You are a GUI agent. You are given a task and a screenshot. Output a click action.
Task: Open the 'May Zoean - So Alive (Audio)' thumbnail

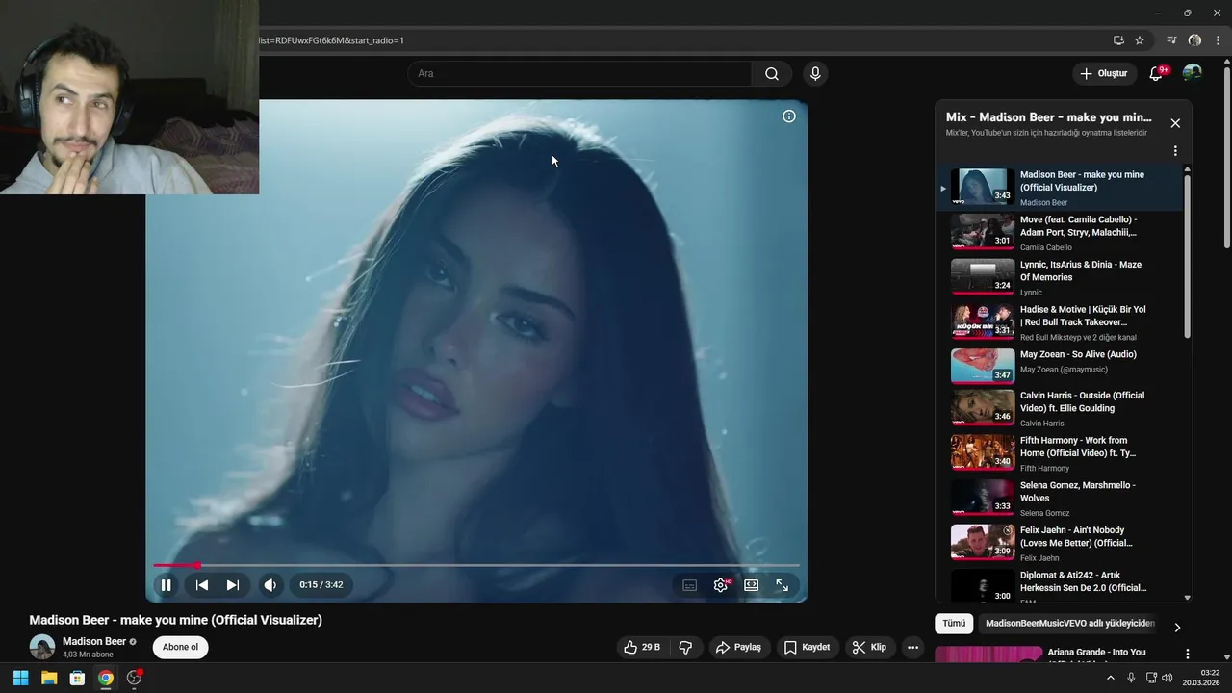pyautogui.click(x=983, y=366)
